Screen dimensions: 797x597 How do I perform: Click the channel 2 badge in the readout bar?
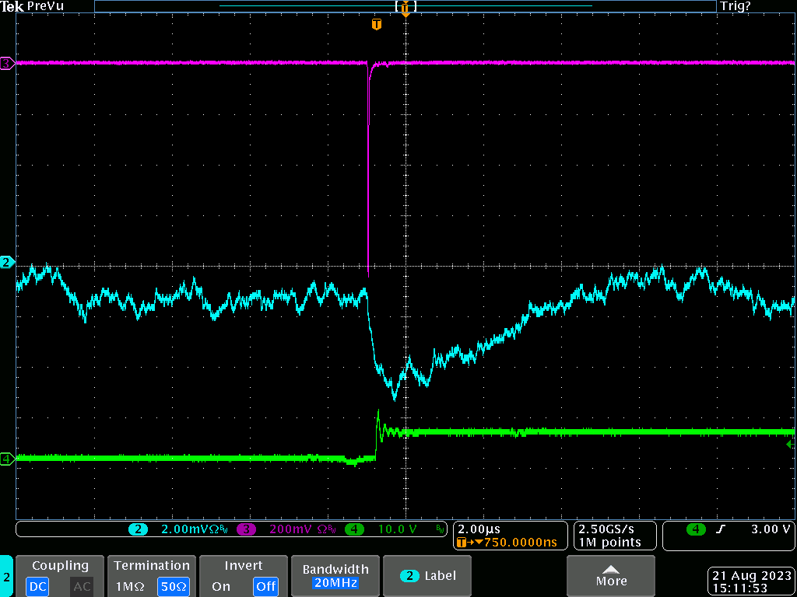138,529
